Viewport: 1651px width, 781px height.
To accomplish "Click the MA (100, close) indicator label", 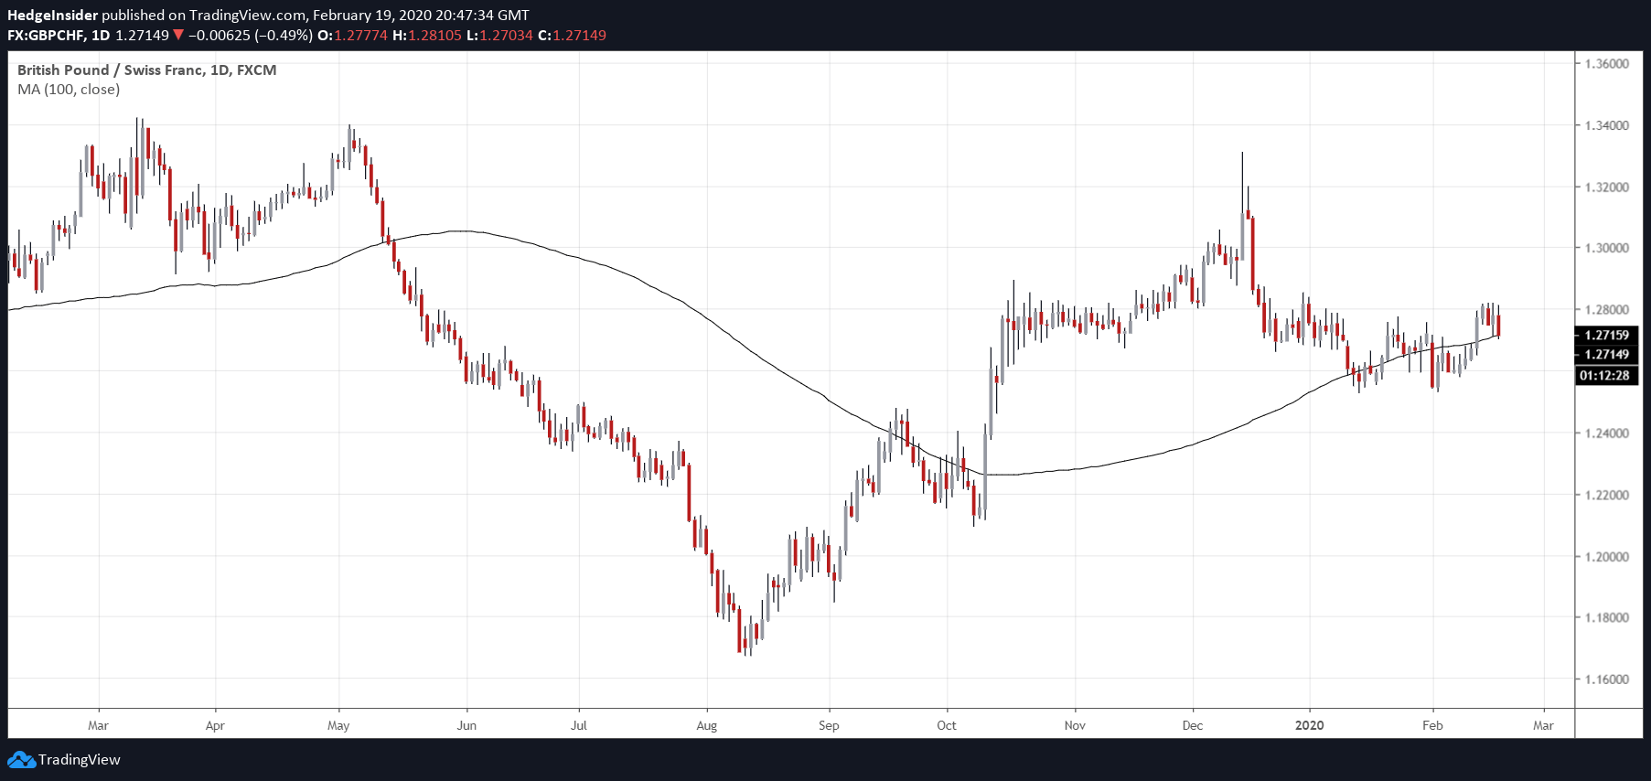I will [69, 89].
